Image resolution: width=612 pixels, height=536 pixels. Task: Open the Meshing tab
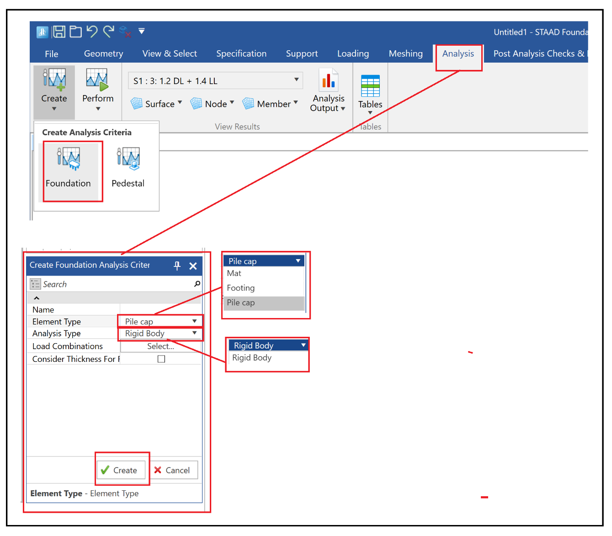pyautogui.click(x=406, y=53)
